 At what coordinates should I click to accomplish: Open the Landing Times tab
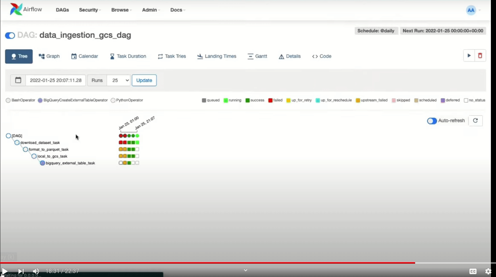tap(217, 56)
